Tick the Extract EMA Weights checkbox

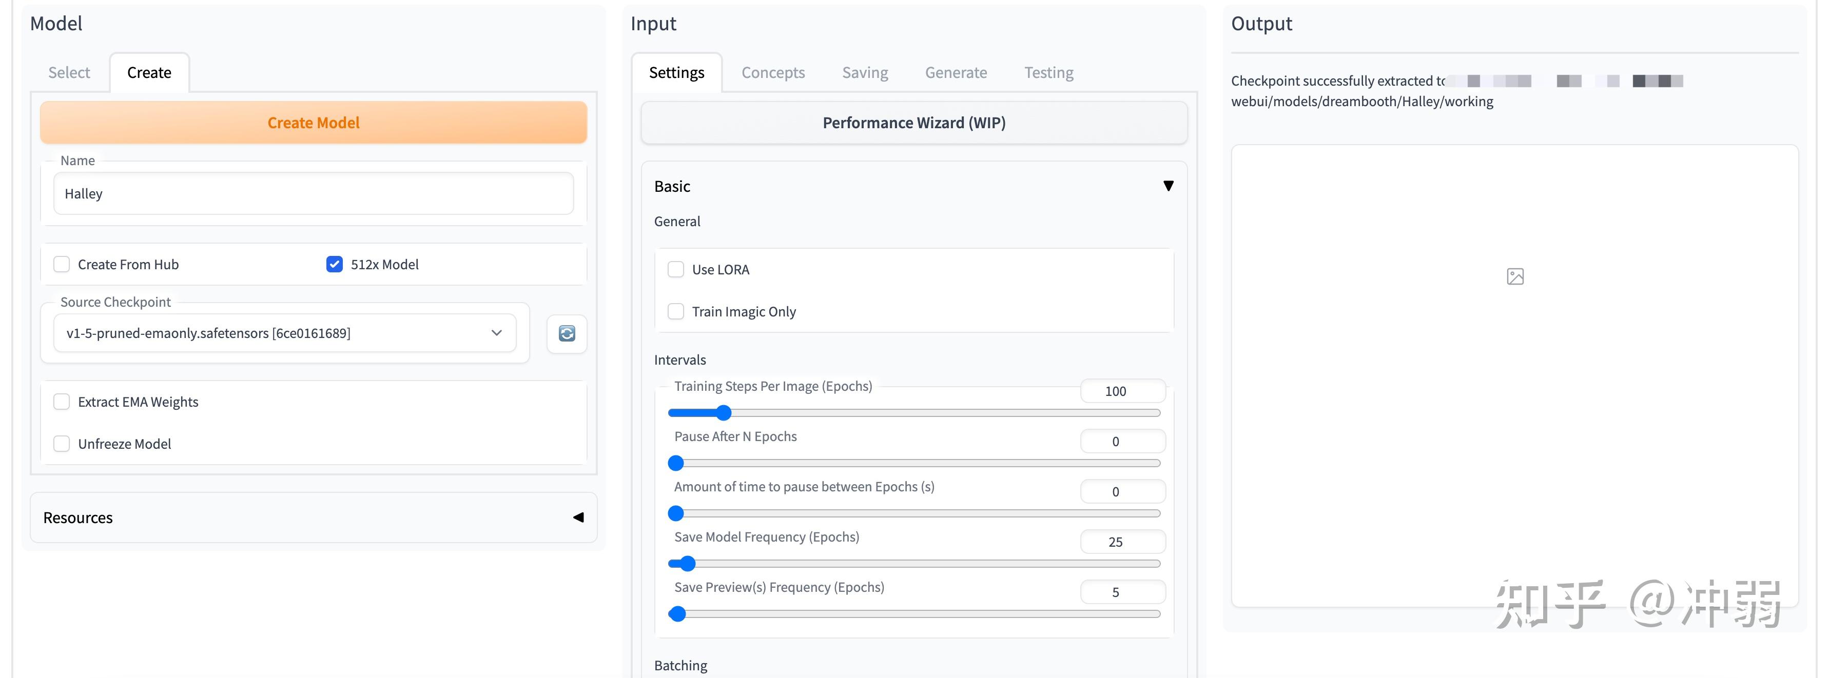[x=62, y=402]
